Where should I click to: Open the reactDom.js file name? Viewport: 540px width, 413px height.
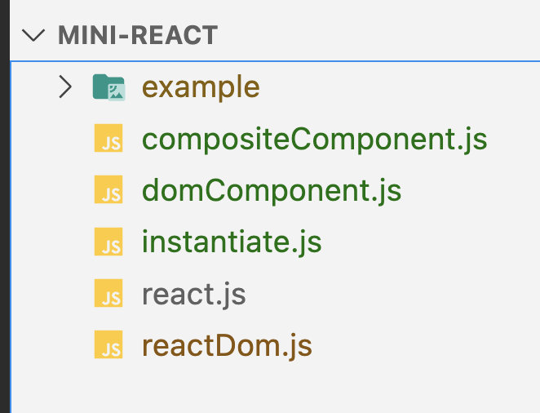coord(227,345)
